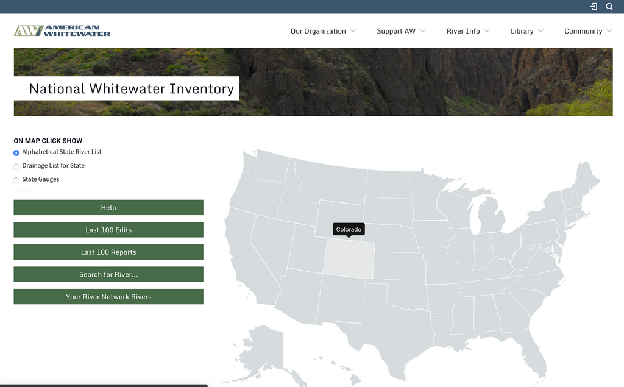Image resolution: width=624 pixels, height=387 pixels.
Task: Click North Dakota on the map
Action: (388, 184)
